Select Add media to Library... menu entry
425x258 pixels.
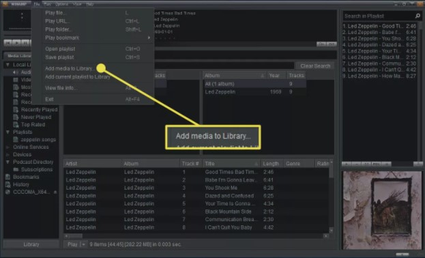(x=93, y=68)
